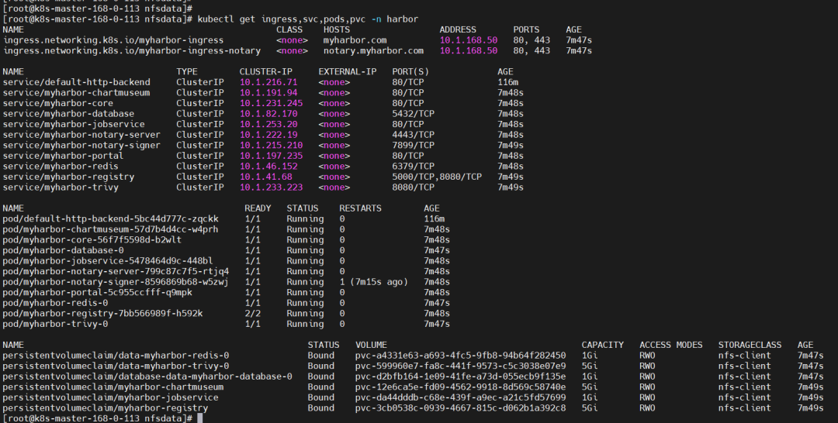
Task: Click the restart count '1 (7m15s ago)'
Action: 373,282
